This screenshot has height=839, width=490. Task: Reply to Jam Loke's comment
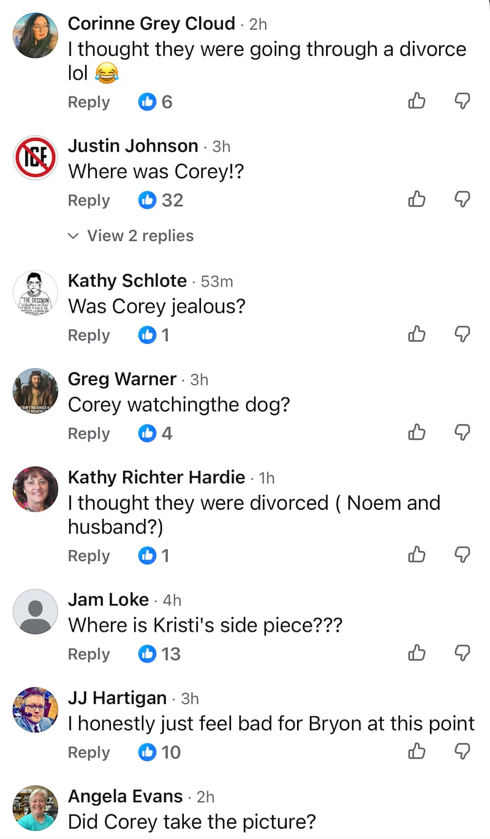point(89,653)
